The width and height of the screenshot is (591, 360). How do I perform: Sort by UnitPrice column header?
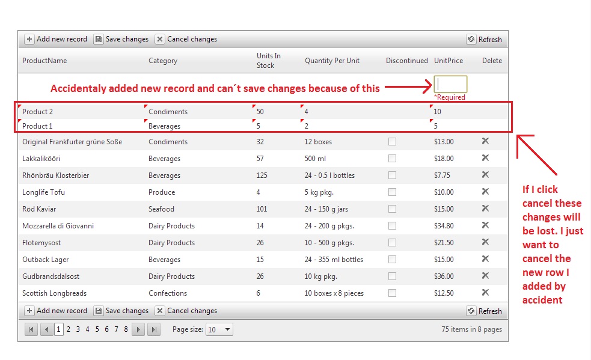pyautogui.click(x=449, y=61)
